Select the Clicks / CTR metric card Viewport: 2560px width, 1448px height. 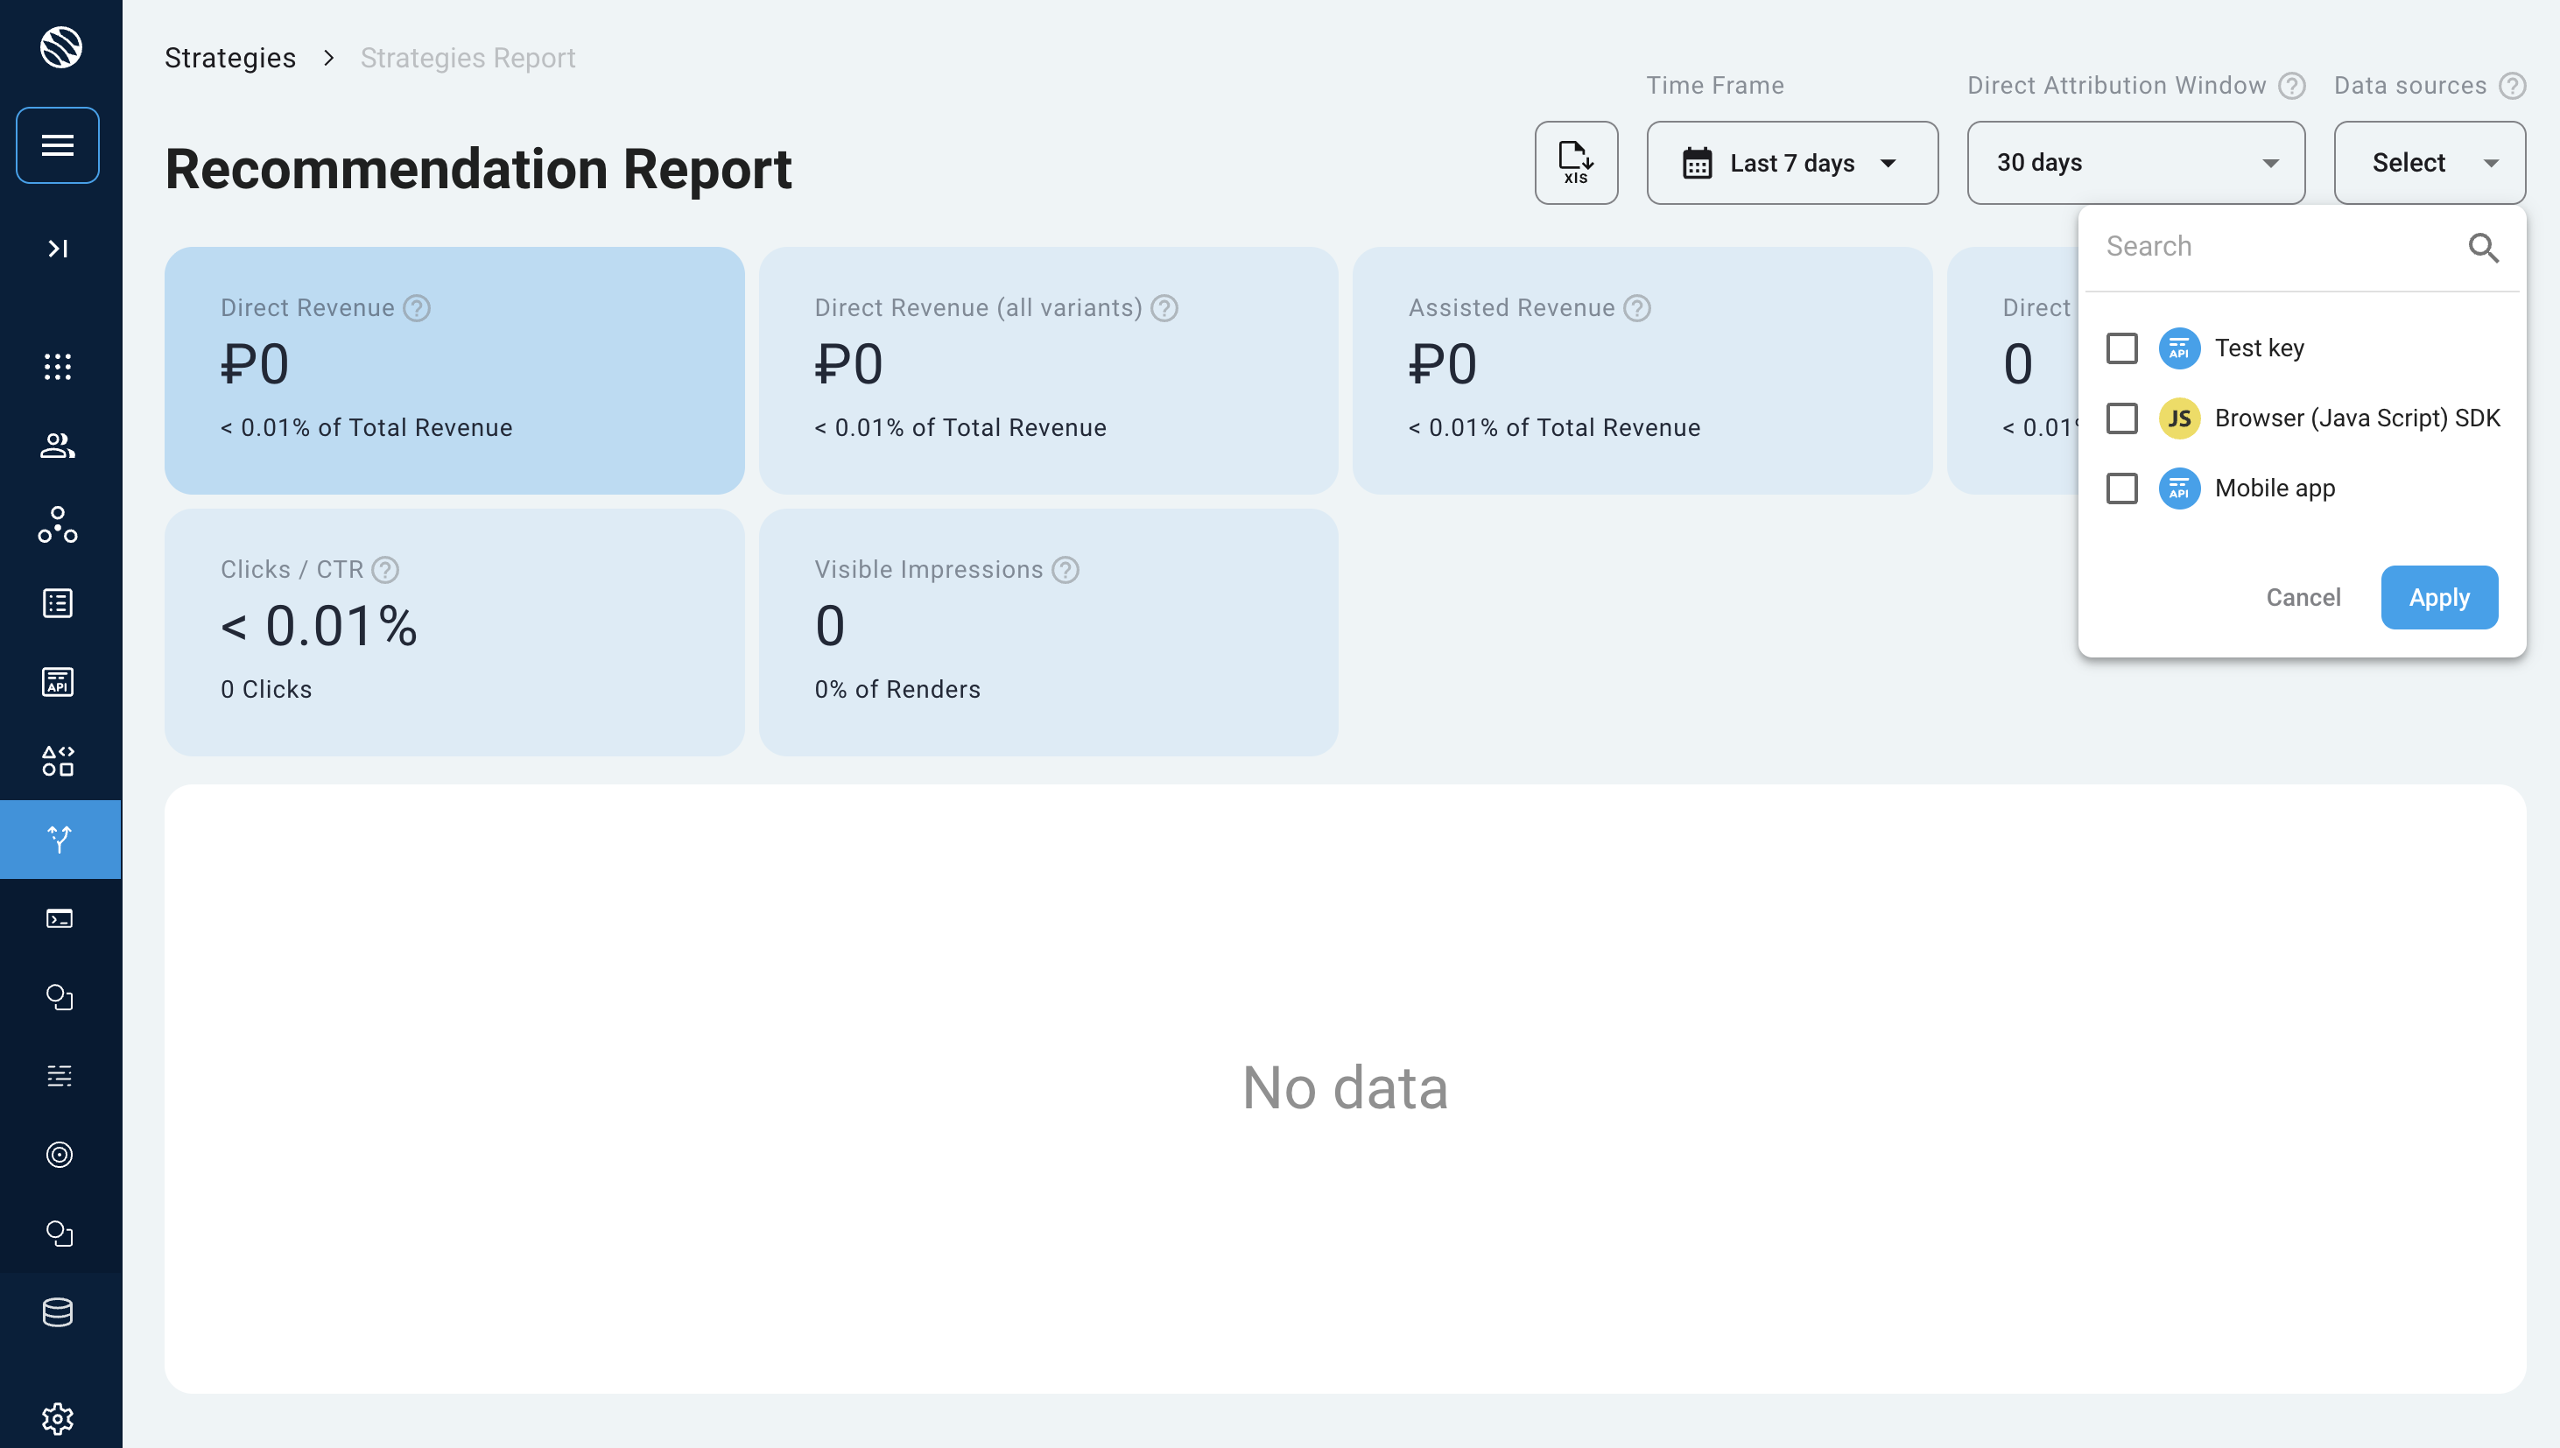coord(454,631)
